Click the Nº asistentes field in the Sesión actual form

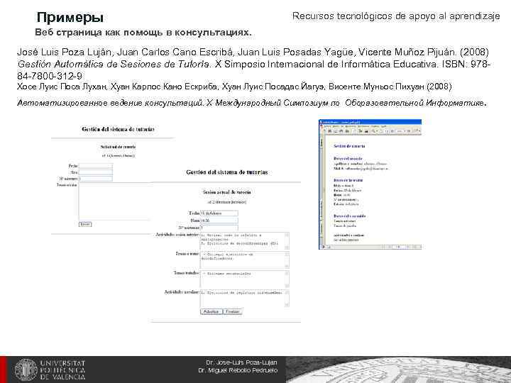pyautogui.click(x=219, y=228)
